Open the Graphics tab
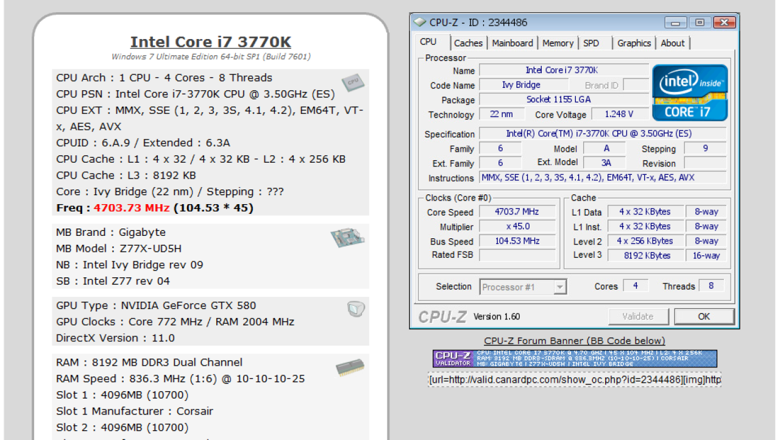 pyautogui.click(x=634, y=43)
